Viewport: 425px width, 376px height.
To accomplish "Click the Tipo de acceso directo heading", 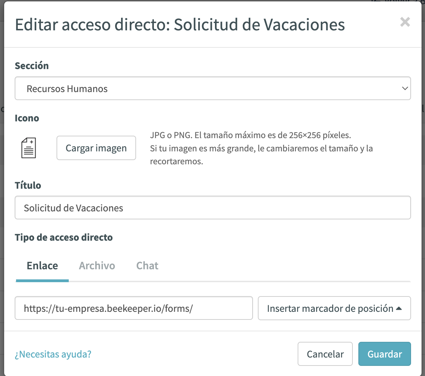I will [64, 238].
